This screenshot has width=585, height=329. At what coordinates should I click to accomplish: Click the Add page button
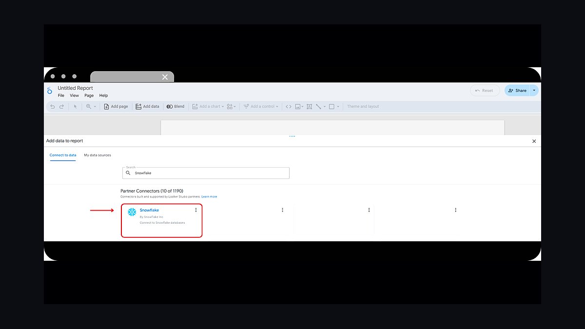116,106
